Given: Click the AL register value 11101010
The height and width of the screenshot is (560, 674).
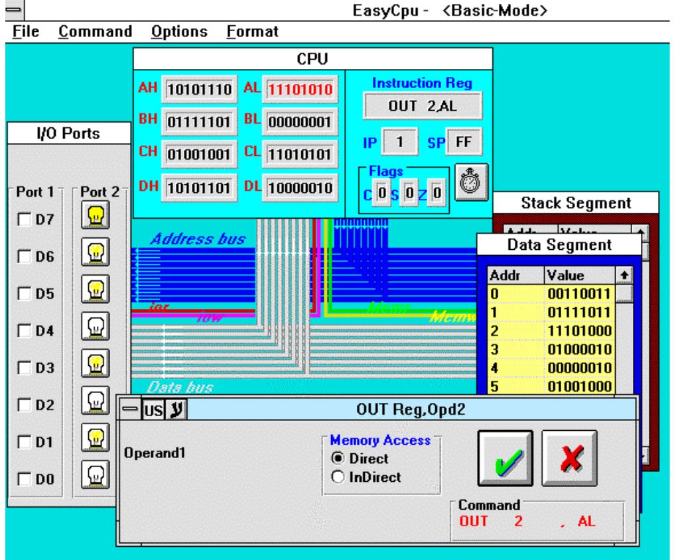Looking at the screenshot, I should click(300, 89).
